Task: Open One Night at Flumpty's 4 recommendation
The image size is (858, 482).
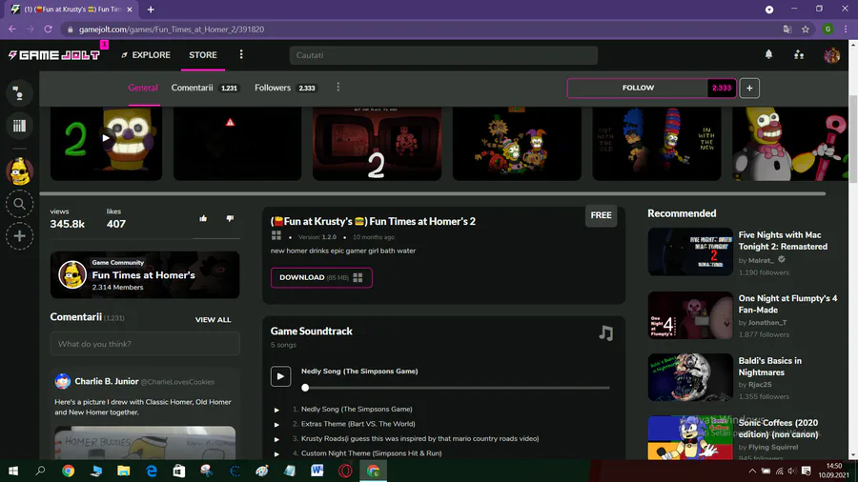Action: (787, 305)
